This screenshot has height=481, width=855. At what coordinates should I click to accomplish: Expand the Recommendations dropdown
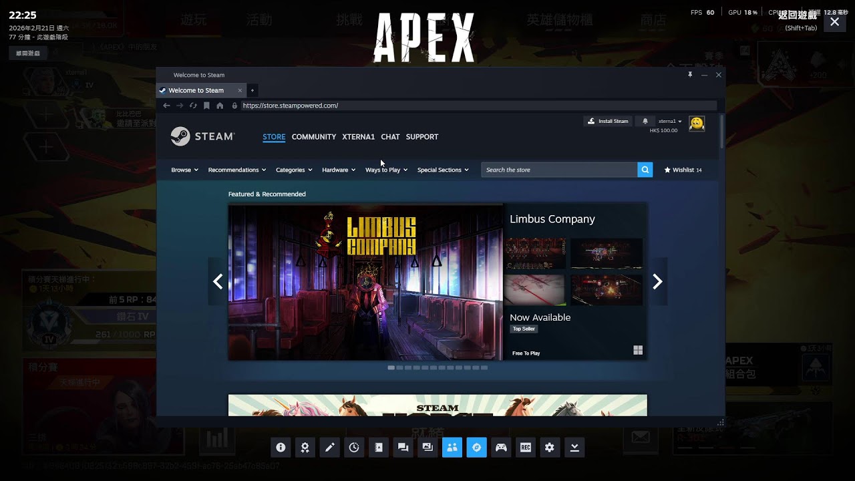(x=237, y=170)
